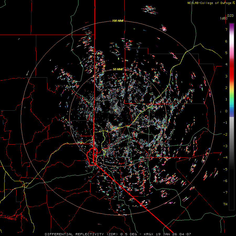Click the -7 value on the color scale
236x236 pixels.
(225, 192)
